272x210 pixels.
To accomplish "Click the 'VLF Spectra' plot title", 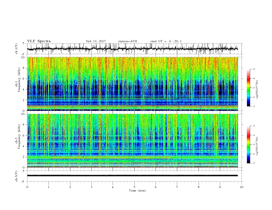I will (39, 41).
